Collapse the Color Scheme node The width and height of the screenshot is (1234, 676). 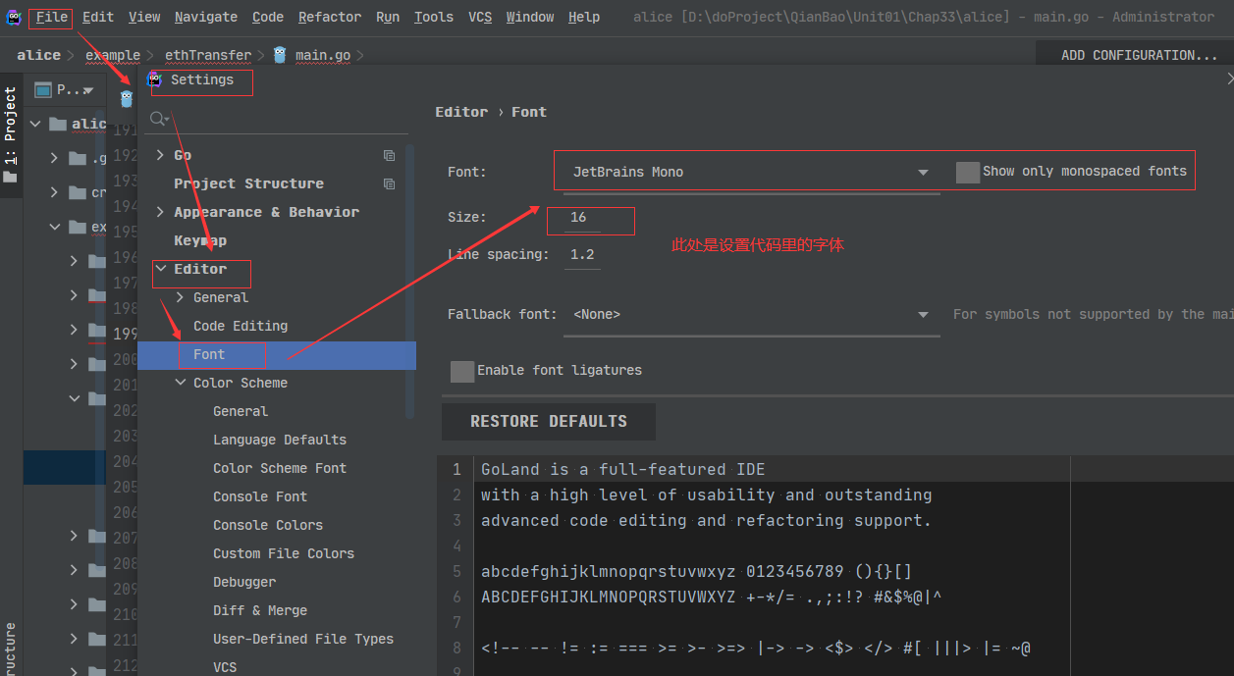pyautogui.click(x=181, y=383)
